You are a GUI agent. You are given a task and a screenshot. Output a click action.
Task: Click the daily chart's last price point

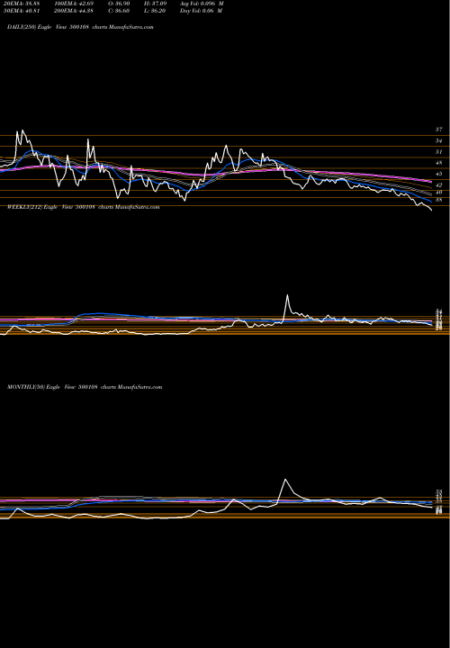431,211
